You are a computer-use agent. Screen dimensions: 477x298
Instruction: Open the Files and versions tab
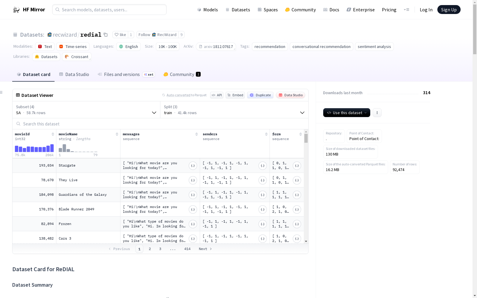(126, 74)
